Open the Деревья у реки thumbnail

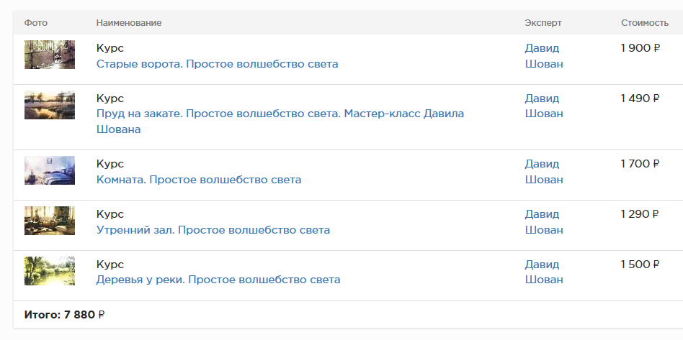coord(50,271)
